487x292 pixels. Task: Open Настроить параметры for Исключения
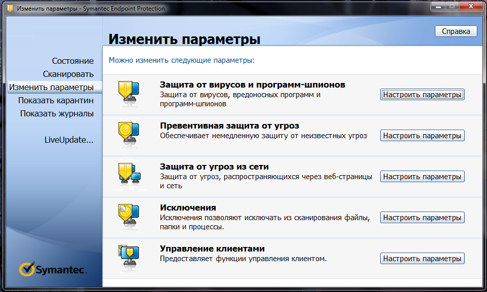pos(422,218)
